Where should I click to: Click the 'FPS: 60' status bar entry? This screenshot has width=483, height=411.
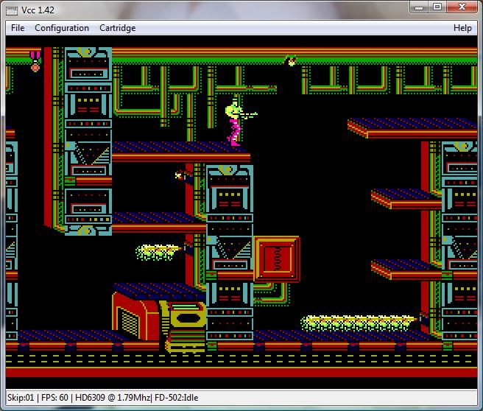(x=54, y=398)
